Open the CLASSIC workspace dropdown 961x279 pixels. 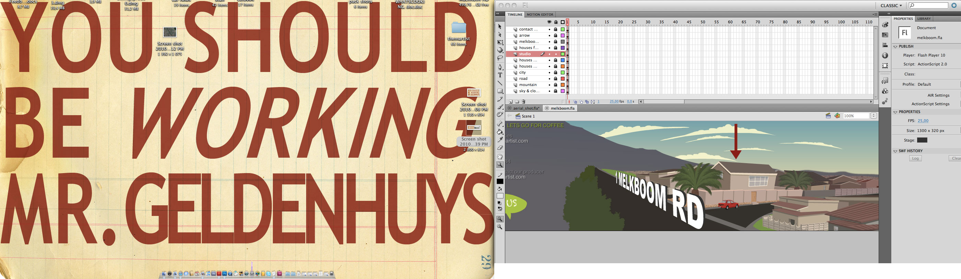click(891, 5)
